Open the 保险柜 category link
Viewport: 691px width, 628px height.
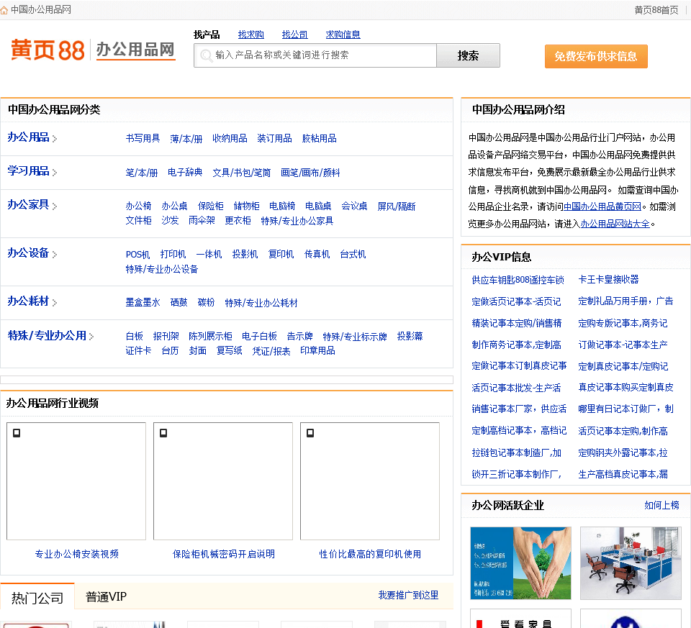point(211,206)
